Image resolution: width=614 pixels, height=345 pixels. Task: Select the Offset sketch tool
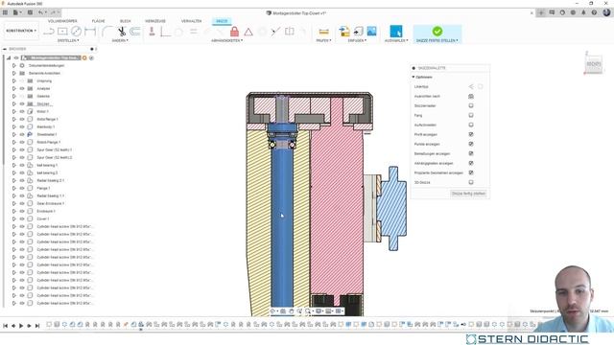click(x=135, y=32)
